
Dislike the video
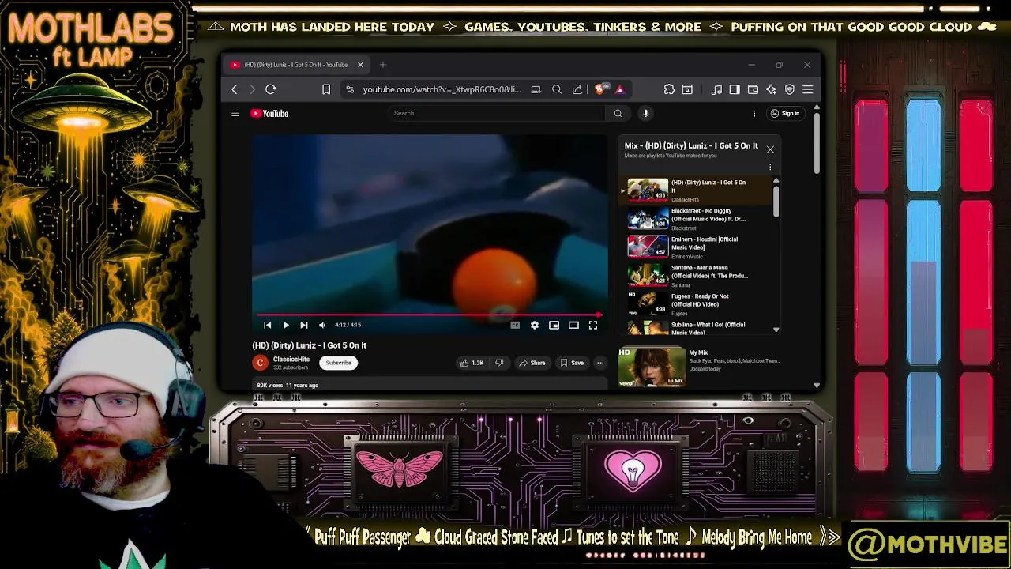point(499,363)
